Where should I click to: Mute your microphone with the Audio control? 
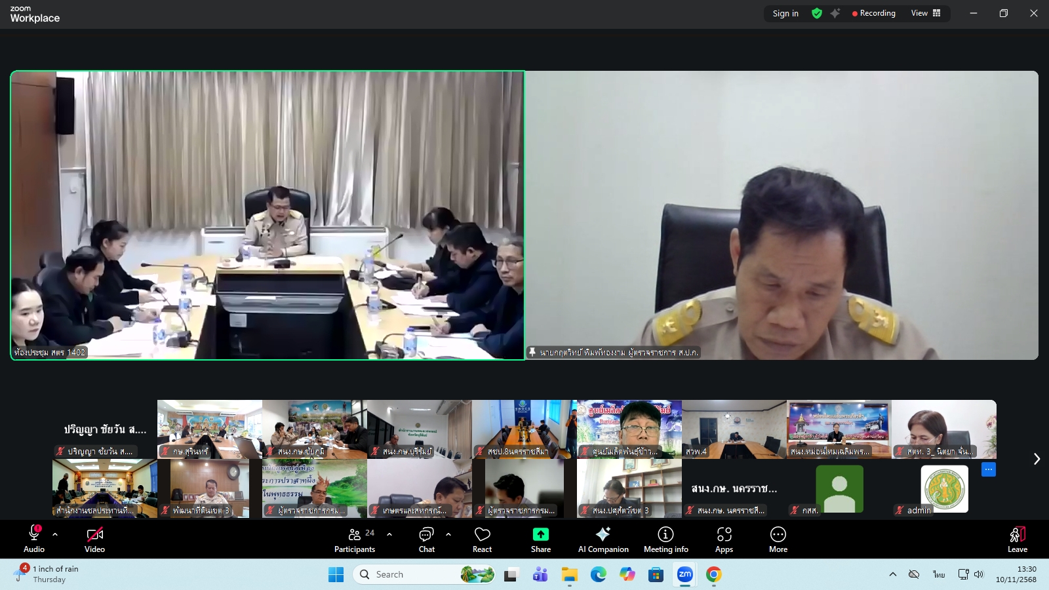tap(33, 539)
